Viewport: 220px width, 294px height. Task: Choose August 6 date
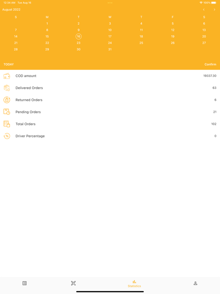click(204, 23)
